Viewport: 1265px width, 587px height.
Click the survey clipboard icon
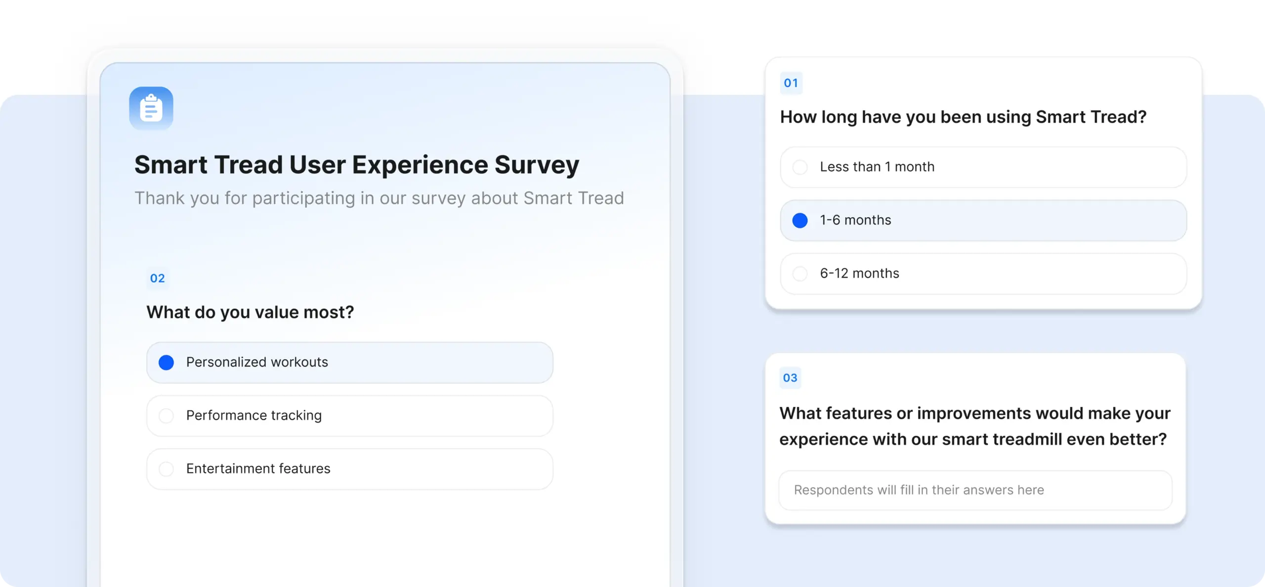click(x=151, y=108)
